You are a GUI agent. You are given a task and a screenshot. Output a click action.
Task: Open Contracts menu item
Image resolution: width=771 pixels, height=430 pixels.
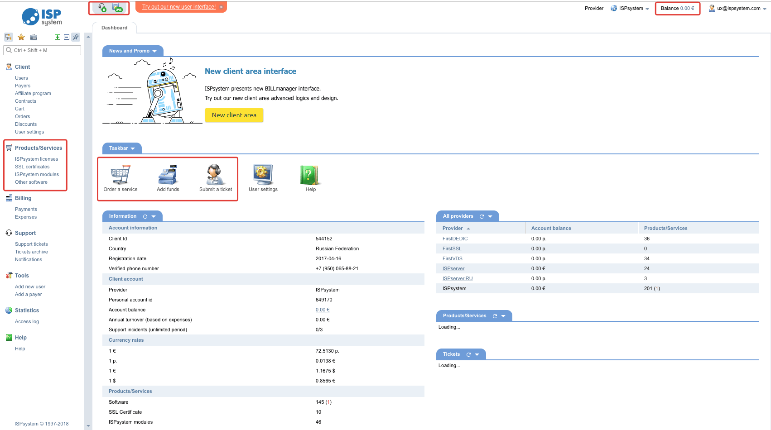(x=25, y=101)
